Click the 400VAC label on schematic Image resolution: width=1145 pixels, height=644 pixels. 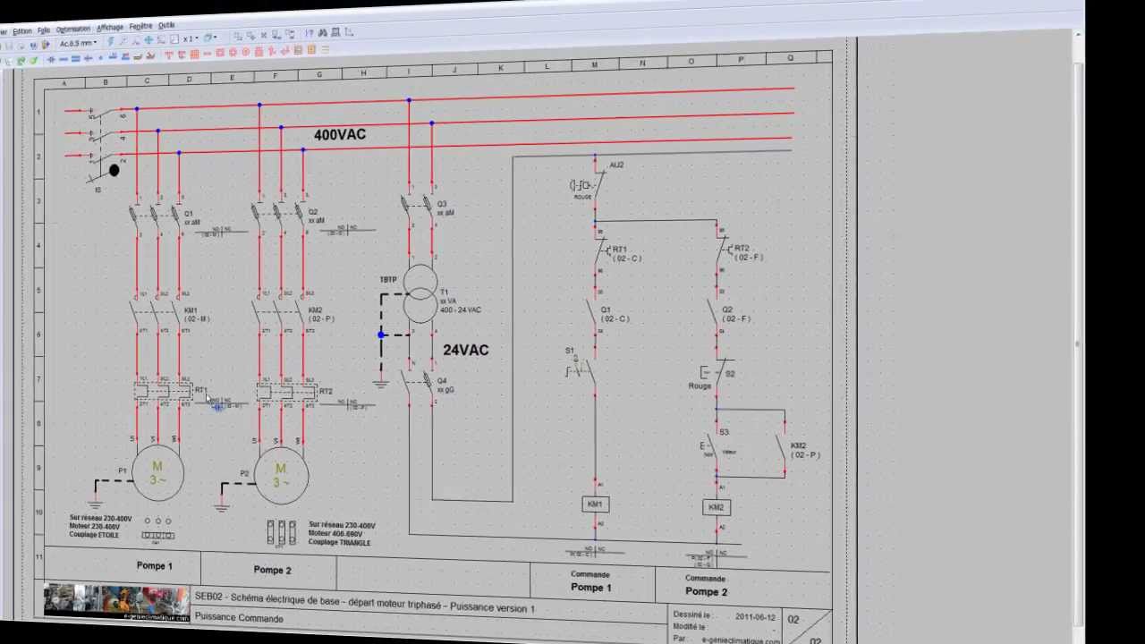pos(339,135)
